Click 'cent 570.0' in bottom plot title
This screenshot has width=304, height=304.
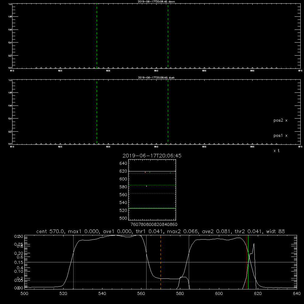pos(50,231)
